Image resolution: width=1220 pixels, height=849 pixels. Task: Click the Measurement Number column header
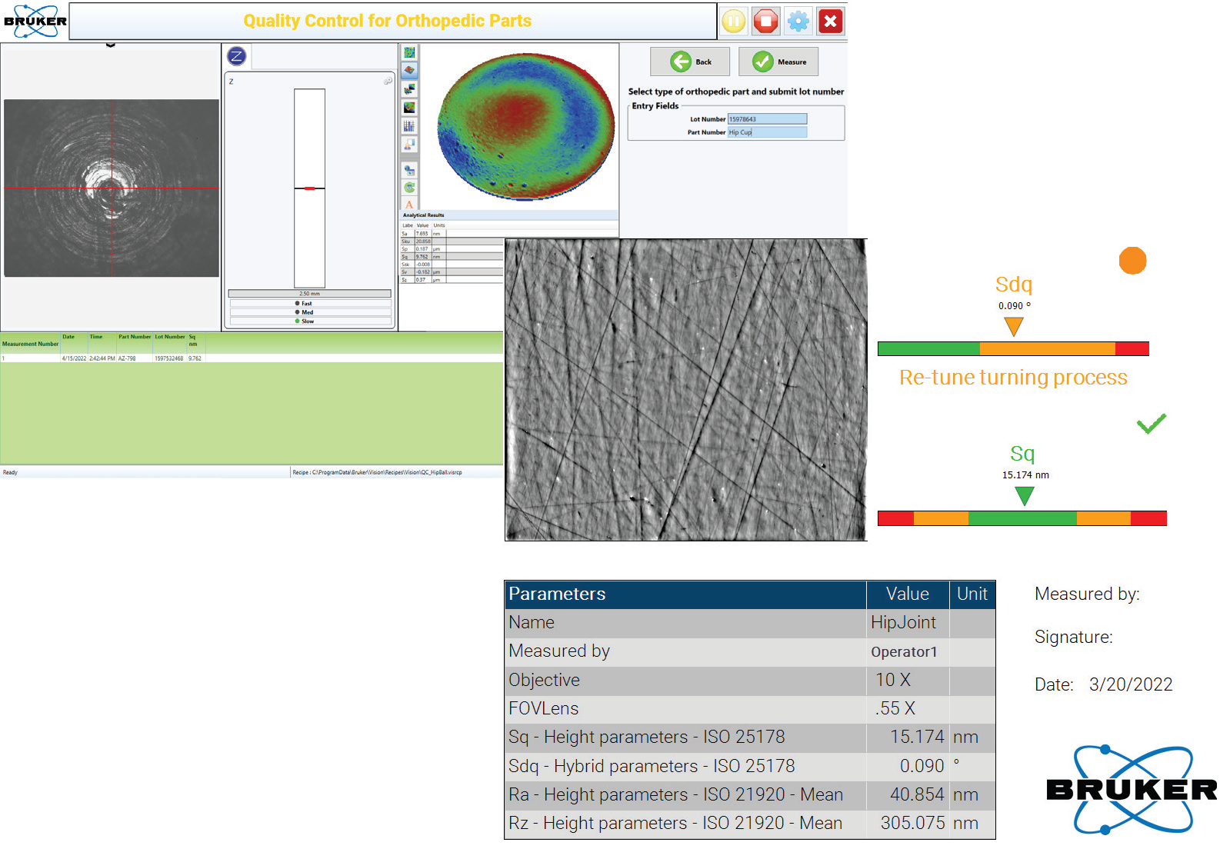point(30,344)
